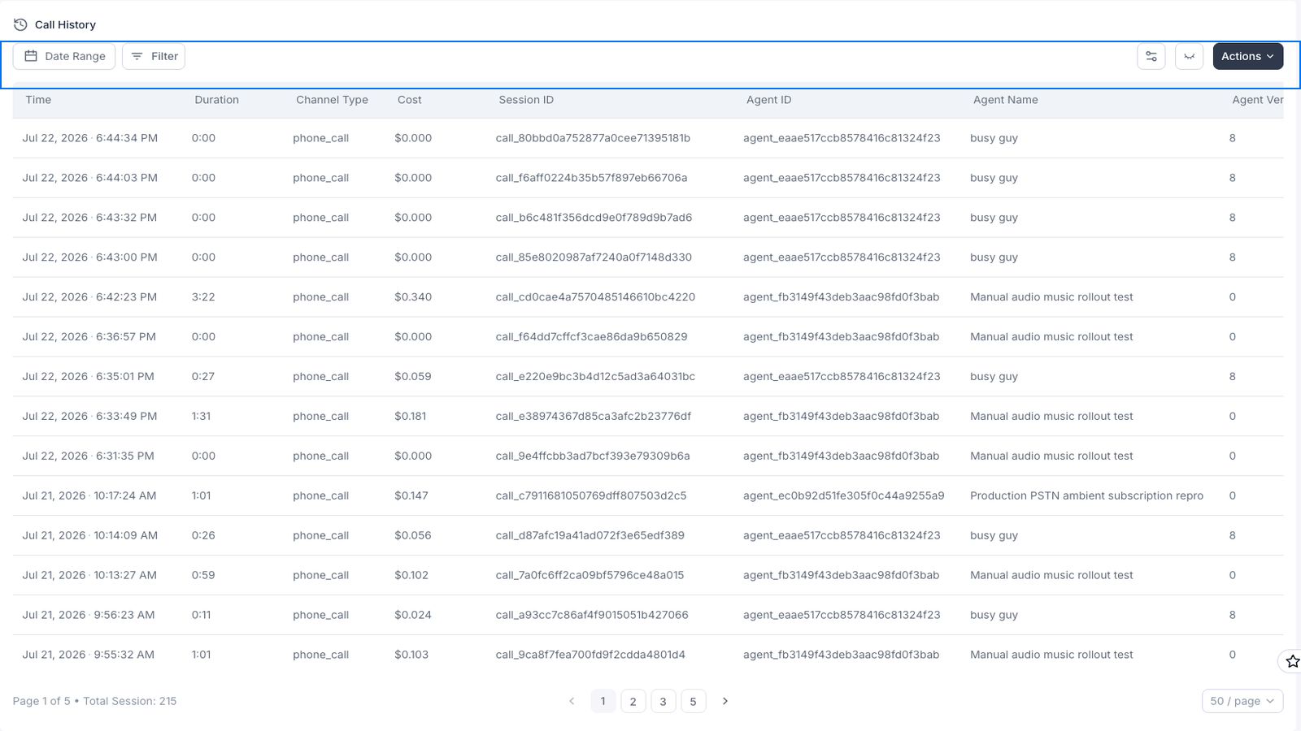Click the $0.340 cost cell
This screenshot has height=731, width=1301.
[413, 297]
